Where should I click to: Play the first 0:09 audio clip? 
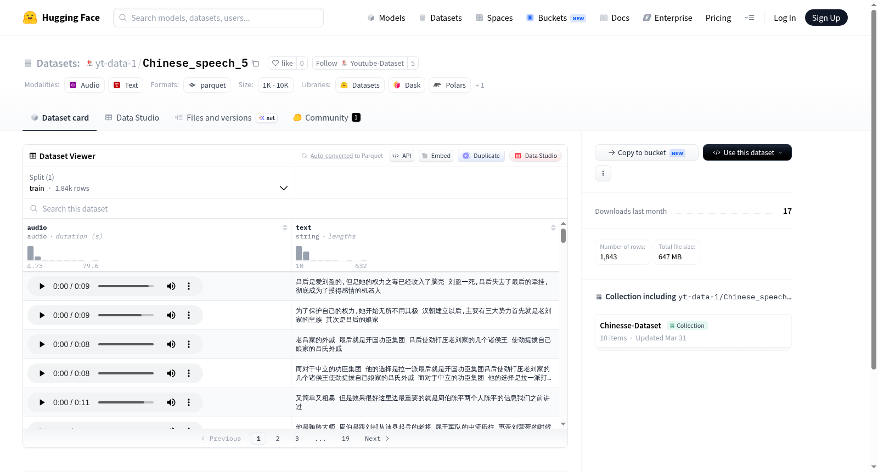coord(42,286)
